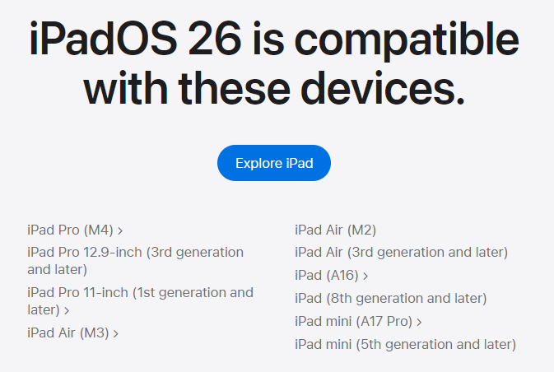Select iPad (8th generation and later)

[x=390, y=298]
